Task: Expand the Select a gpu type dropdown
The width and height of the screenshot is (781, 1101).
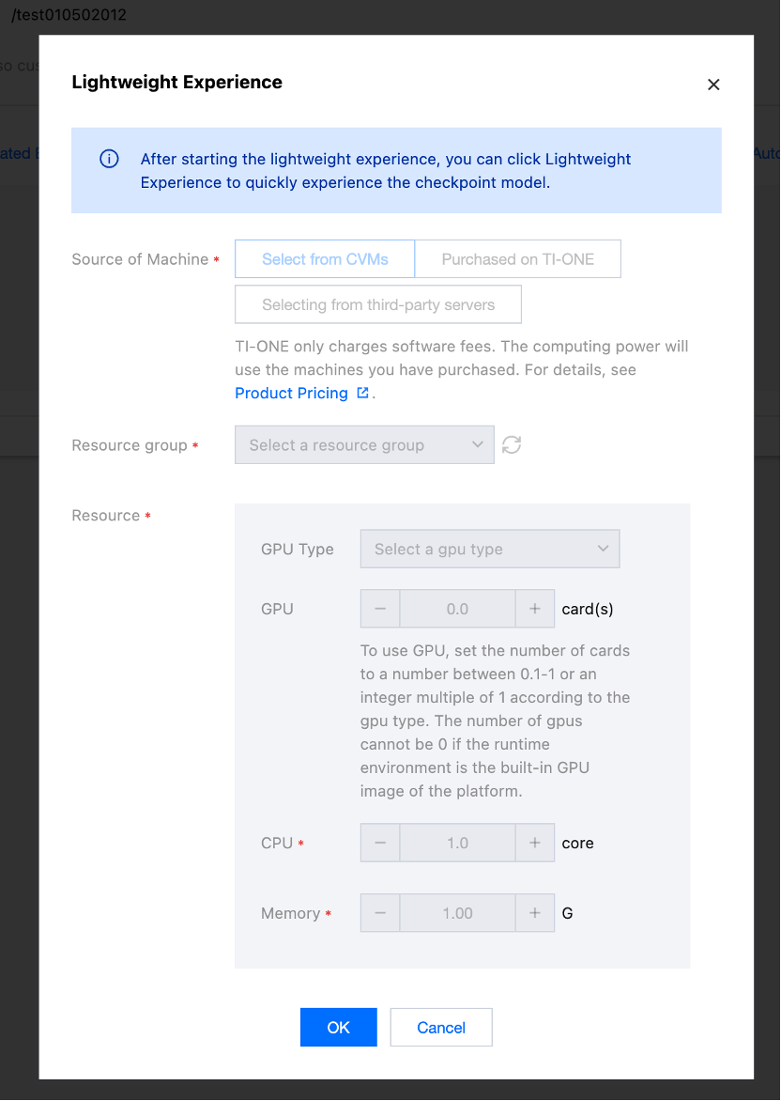Action: (490, 550)
